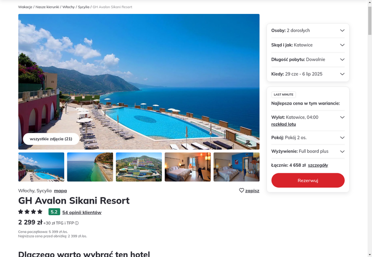372x257 pixels.
Task: Expand the Osoby dropdown chevron
Action: 342,30
